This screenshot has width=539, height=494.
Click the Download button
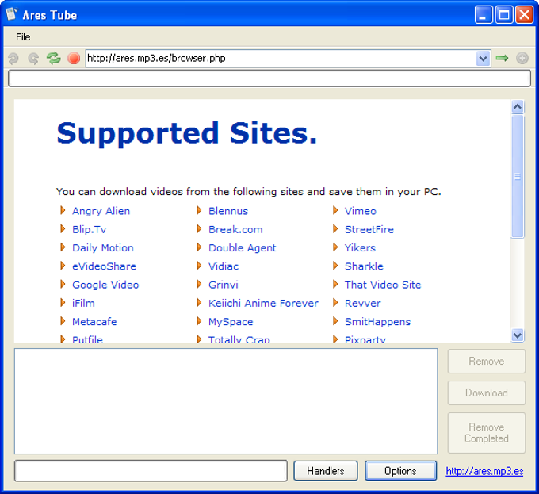pos(487,393)
